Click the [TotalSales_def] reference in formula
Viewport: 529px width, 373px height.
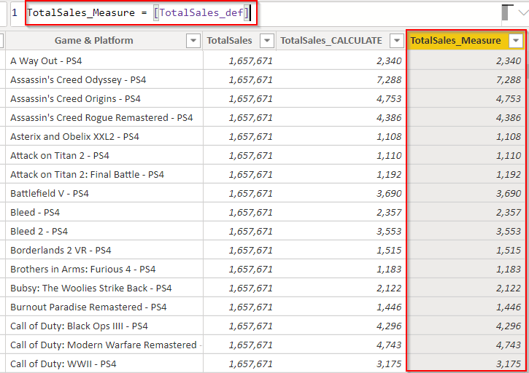pyautogui.click(x=201, y=13)
